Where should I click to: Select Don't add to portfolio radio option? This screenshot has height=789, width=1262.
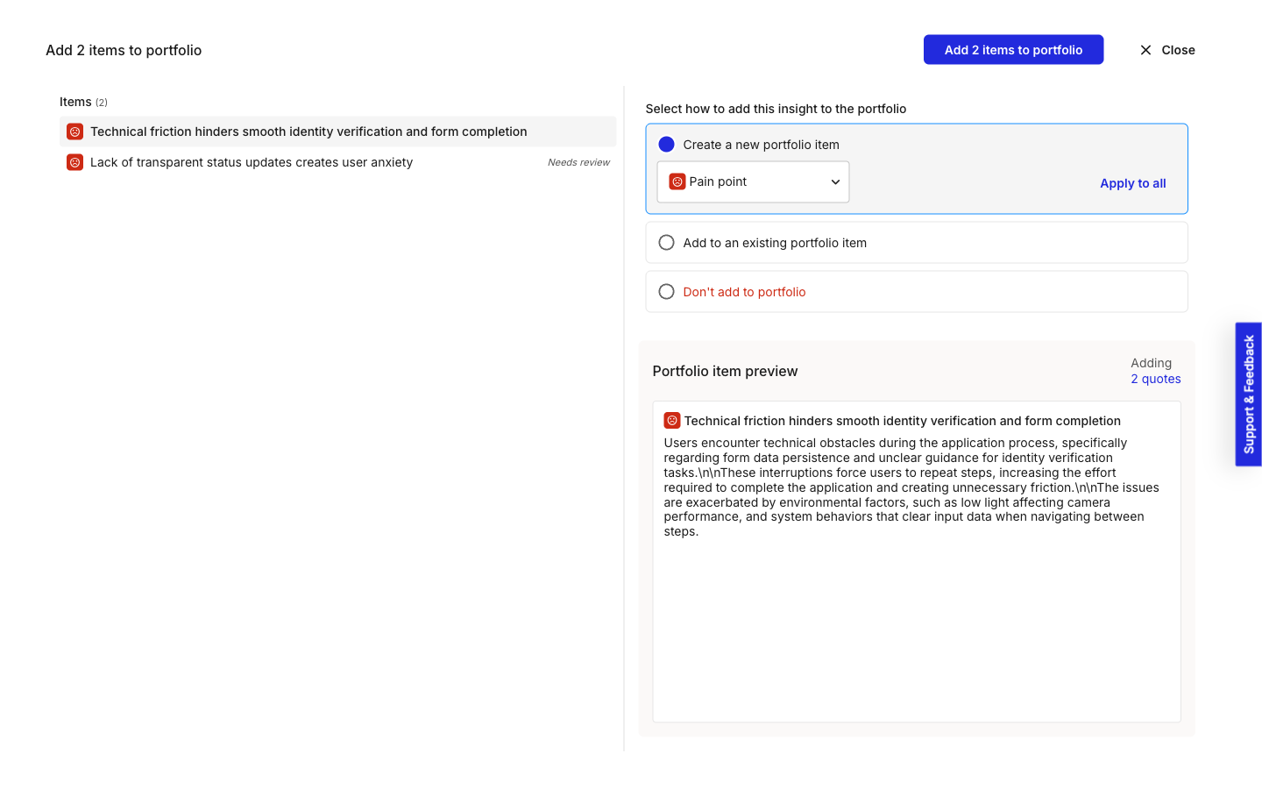point(667,292)
